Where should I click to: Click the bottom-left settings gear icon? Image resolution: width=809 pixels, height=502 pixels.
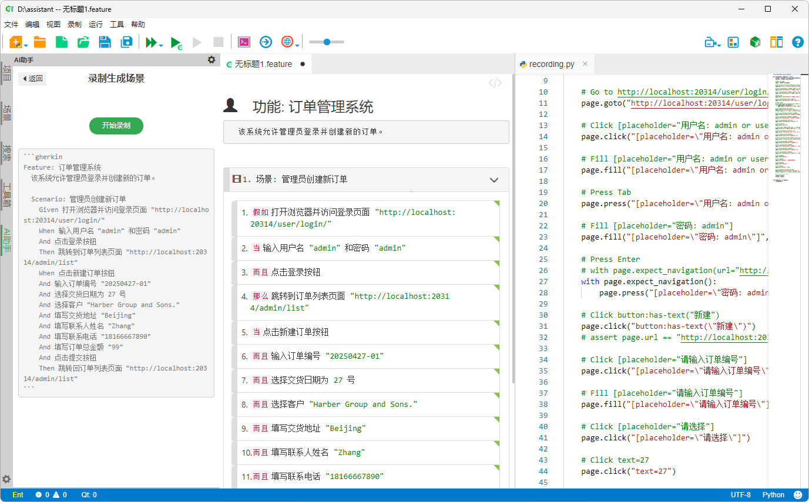tap(6, 479)
